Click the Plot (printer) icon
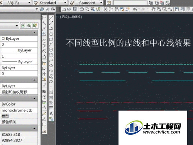Screen dimensions: 193x145 pyautogui.click(x=82, y=9)
